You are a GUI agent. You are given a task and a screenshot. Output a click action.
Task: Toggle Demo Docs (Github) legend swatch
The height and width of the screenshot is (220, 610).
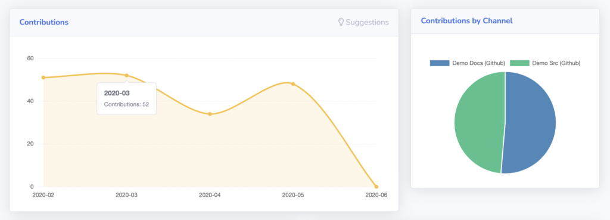440,63
